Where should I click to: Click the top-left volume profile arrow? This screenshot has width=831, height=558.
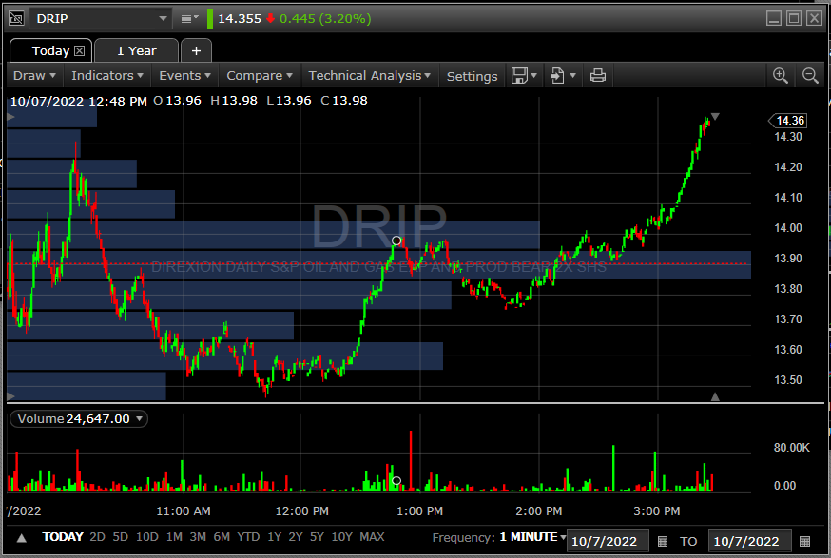click(10, 117)
